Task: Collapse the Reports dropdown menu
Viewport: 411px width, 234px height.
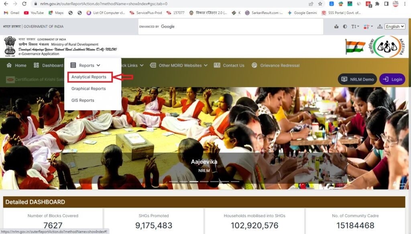Action: (x=85, y=65)
